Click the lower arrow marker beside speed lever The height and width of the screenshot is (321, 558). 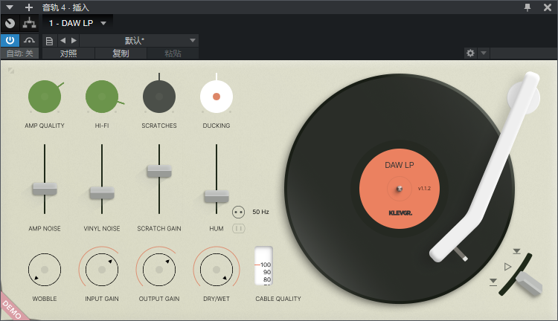point(493,282)
